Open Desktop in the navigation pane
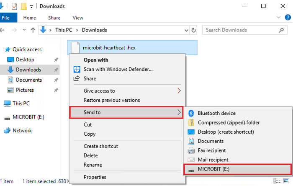 (25, 59)
